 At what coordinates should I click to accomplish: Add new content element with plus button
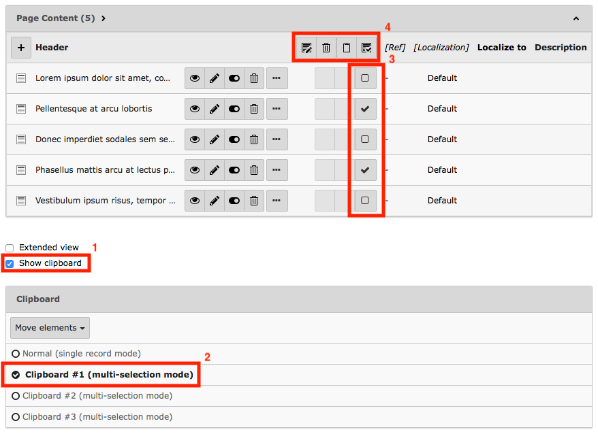coord(21,48)
